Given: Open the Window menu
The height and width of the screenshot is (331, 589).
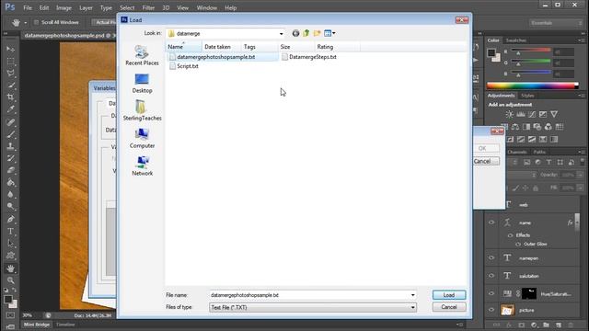Looking at the screenshot, I should tap(206, 7).
